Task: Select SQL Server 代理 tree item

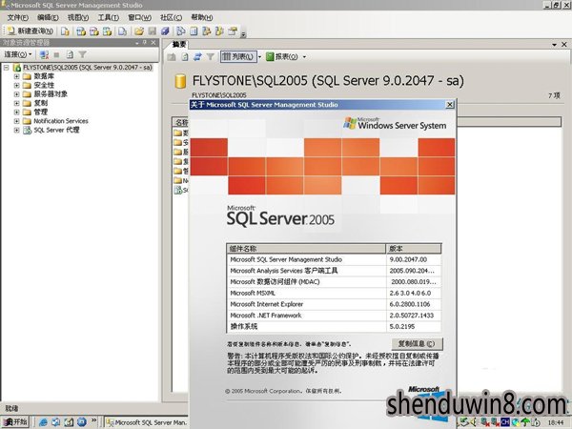Action: tap(56, 130)
